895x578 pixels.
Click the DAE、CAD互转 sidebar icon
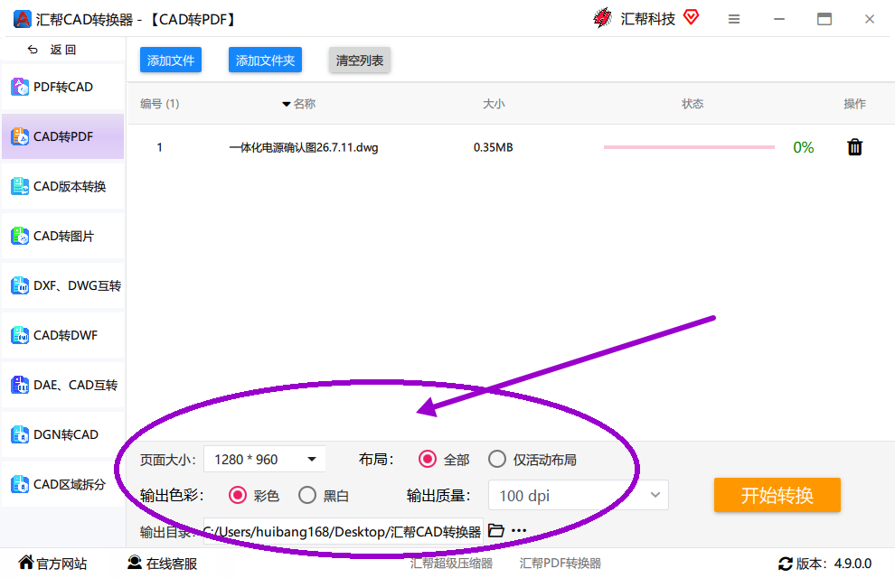coord(20,385)
